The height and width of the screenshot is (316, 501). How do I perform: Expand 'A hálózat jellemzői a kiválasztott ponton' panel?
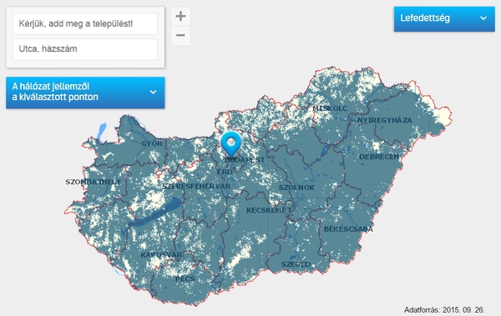click(x=85, y=93)
